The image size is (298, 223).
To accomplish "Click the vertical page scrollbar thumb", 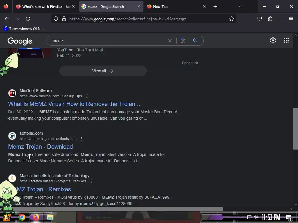I will tap(296, 129).
